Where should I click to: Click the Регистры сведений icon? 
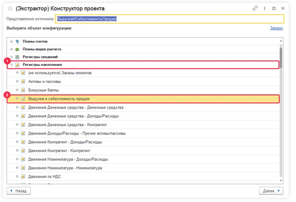coord(18,57)
